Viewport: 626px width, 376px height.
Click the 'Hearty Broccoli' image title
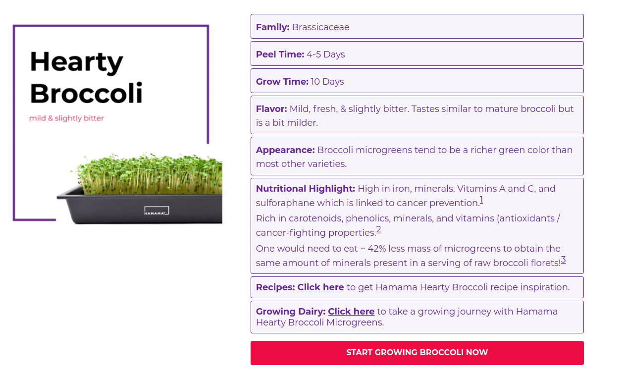pyautogui.click(x=85, y=78)
